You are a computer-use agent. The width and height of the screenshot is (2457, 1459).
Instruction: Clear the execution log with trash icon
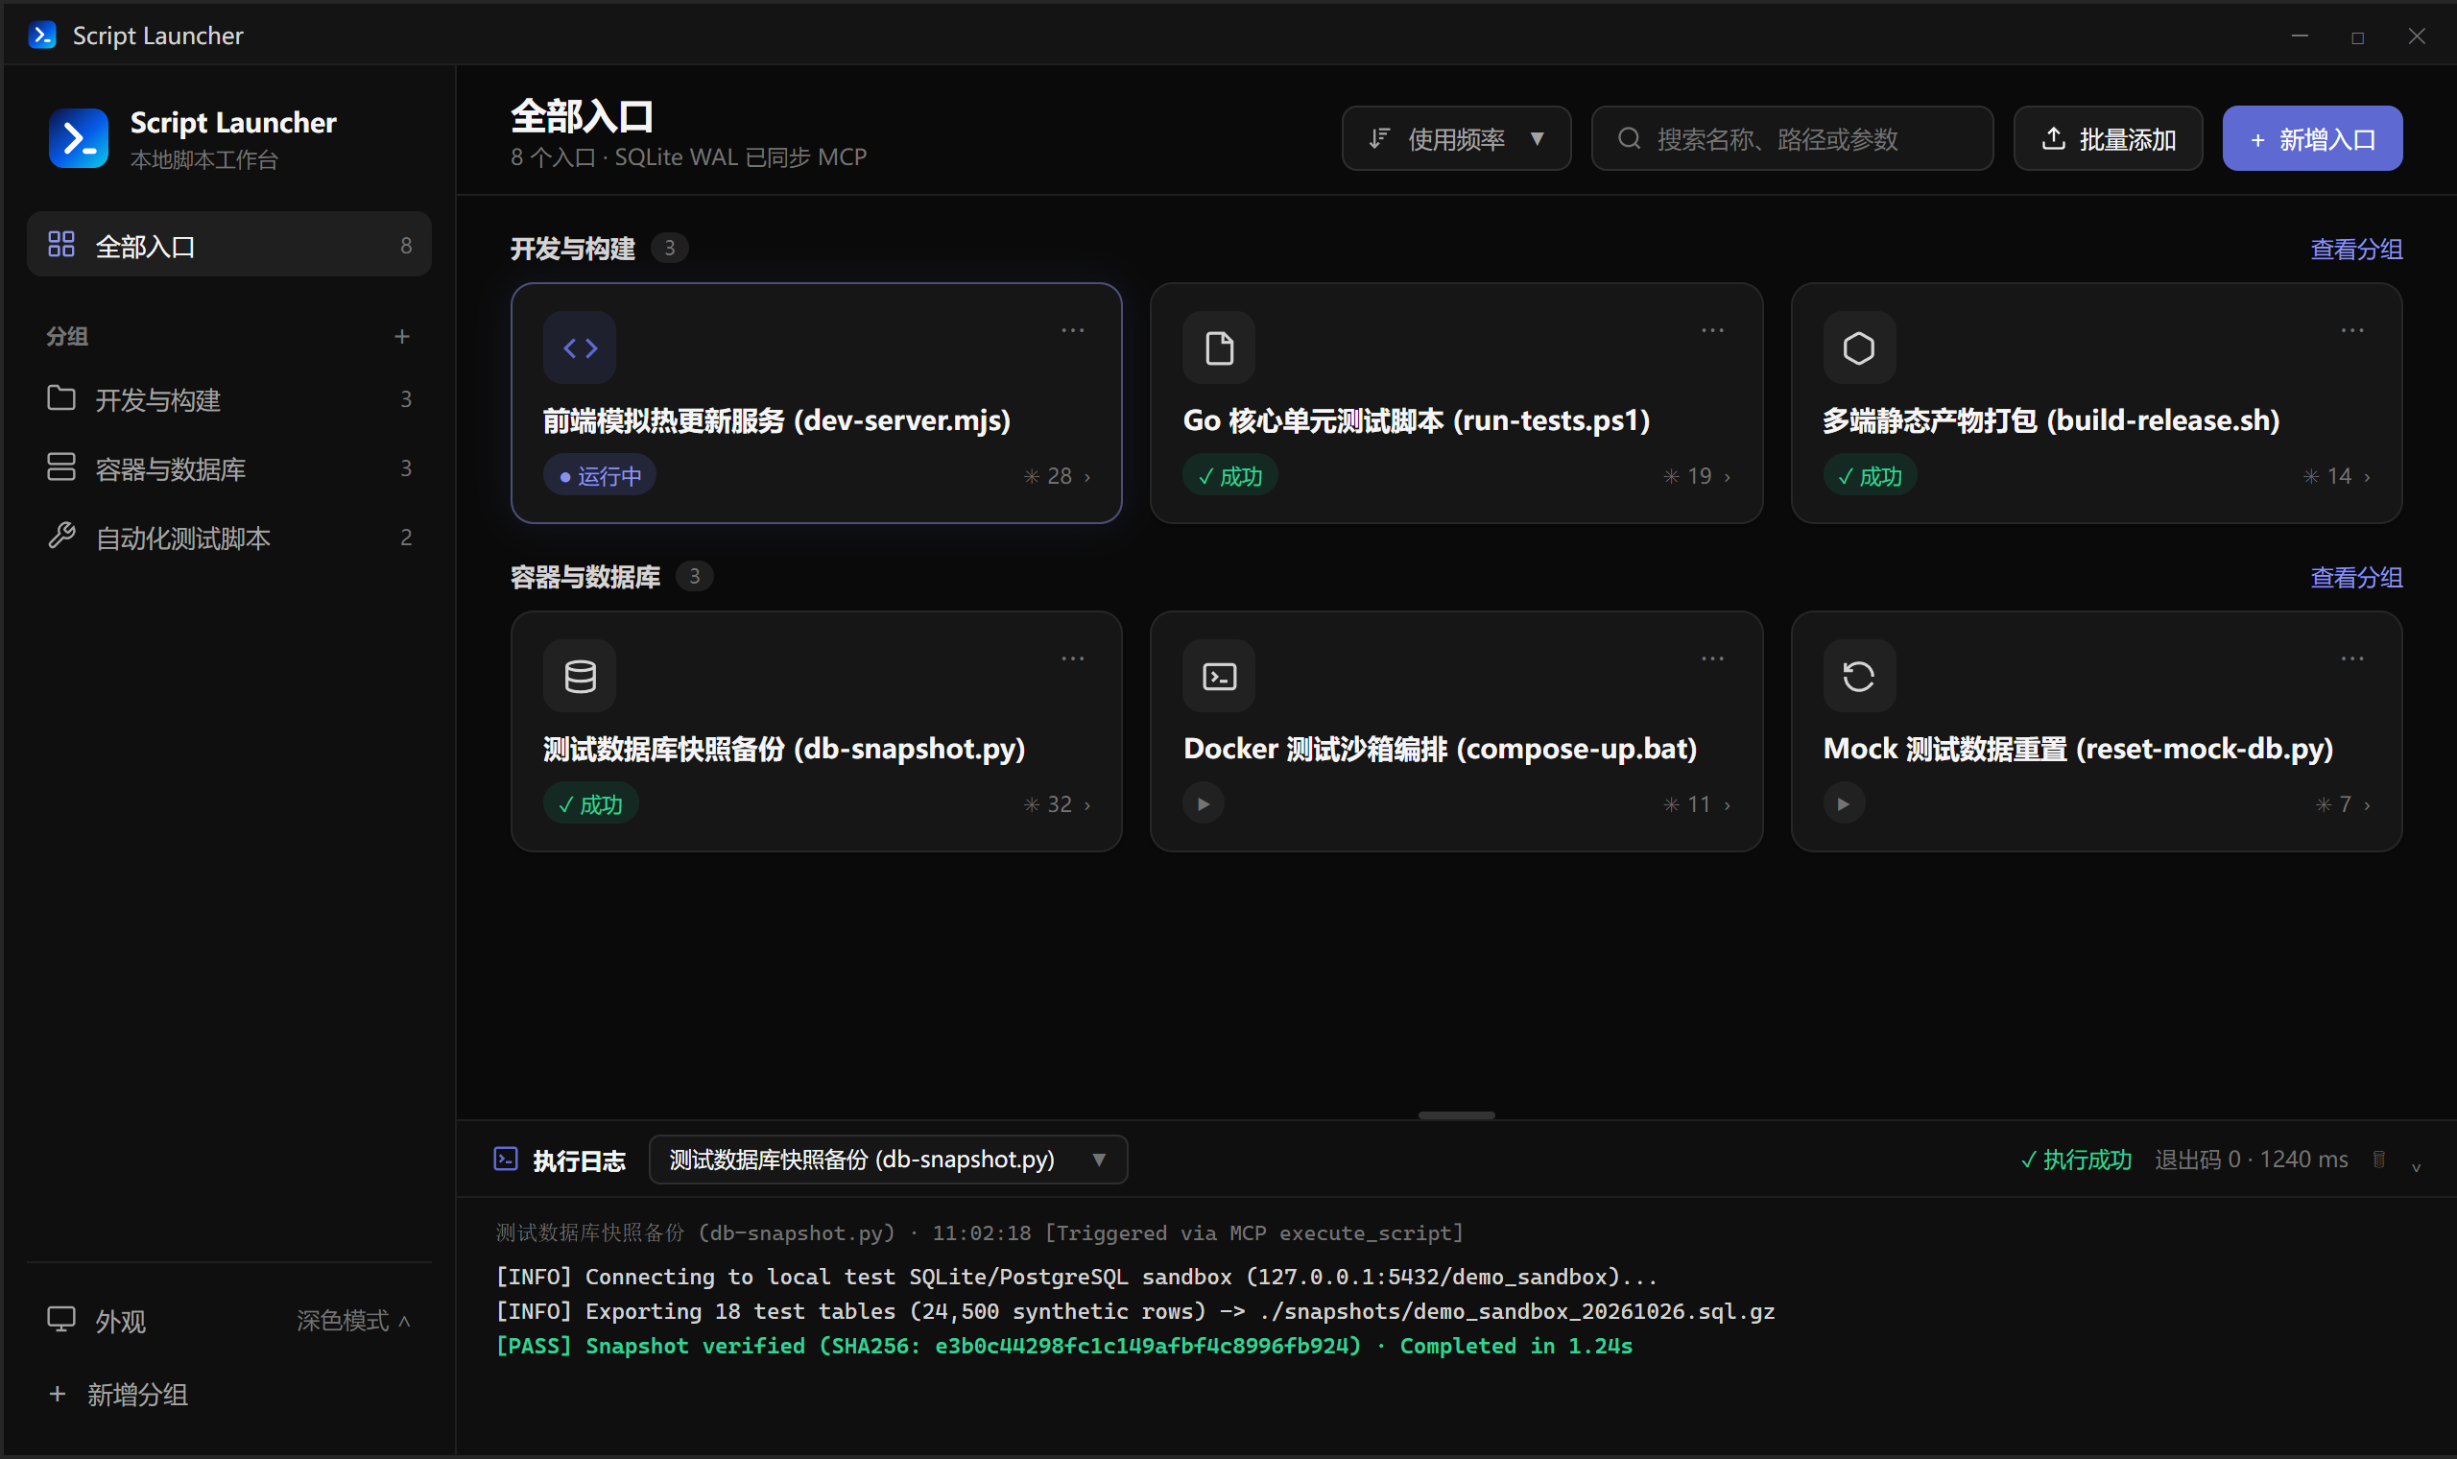[x=2378, y=1160]
